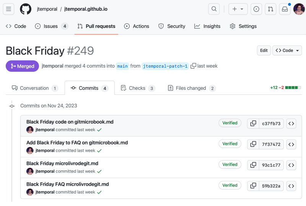Select the Commits tab
The image size is (306, 206).
pyautogui.click(x=90, y=88)
